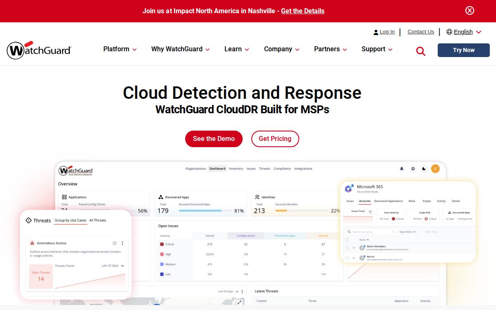Click the Secured Identities progress bar
This screenshot has height=310, width=496.
302,211
